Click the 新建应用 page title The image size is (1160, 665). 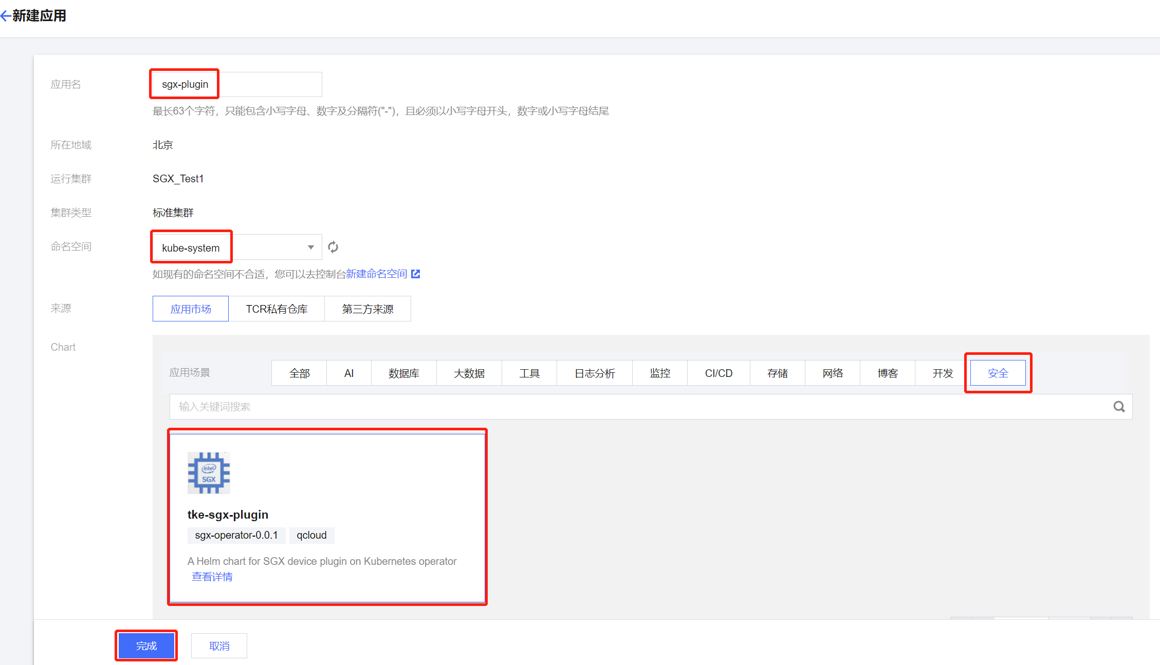(x=39, y=16)
